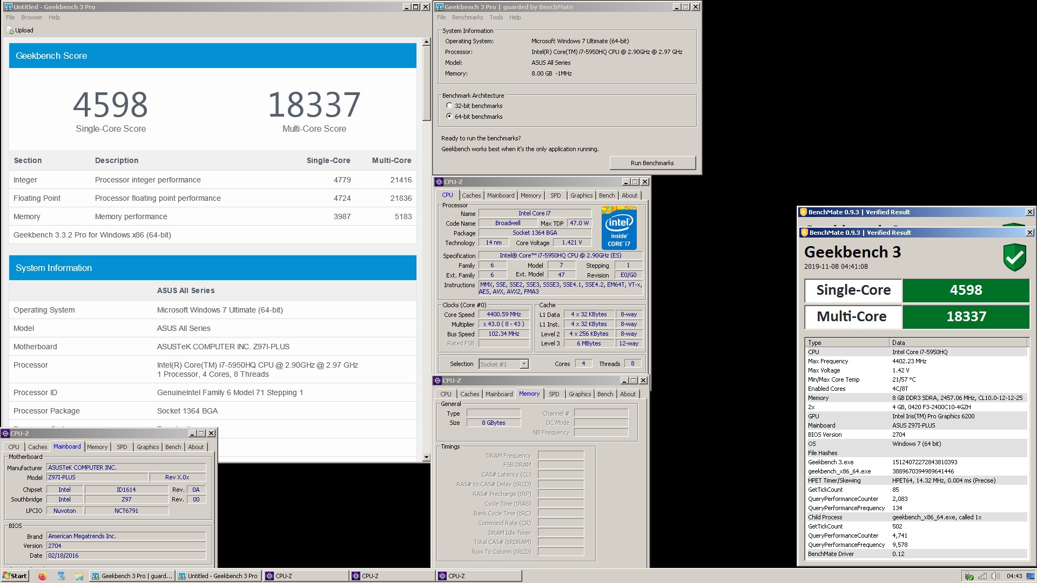1037x583 pixels.
Task: Open Firefox from the taskbar quick launch
Action: click(x=42, y=576)
